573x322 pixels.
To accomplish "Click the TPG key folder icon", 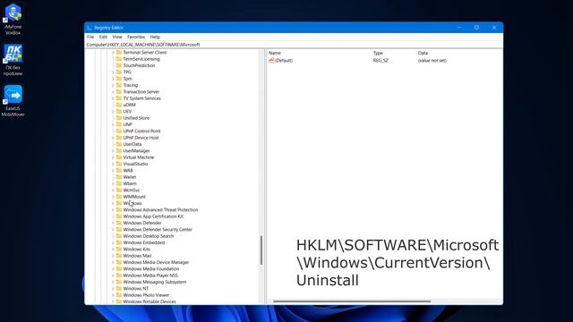I will click(119, 72).
